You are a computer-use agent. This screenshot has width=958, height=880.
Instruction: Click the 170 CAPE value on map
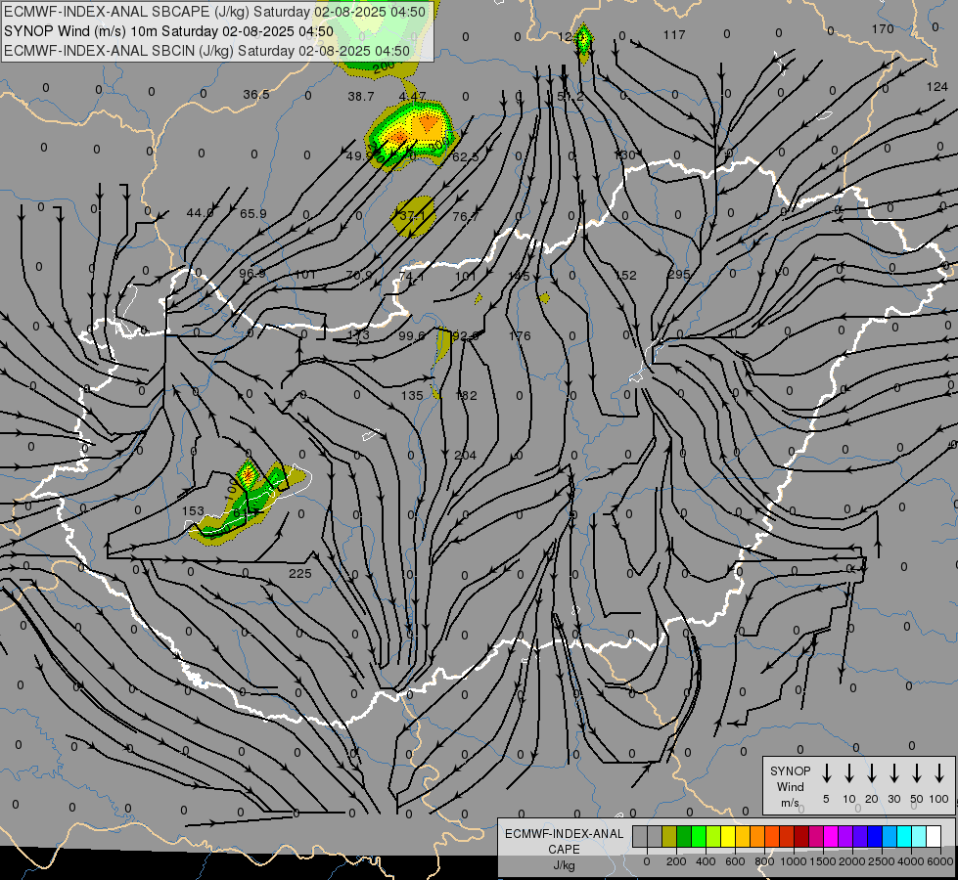(x=883, y=28)
